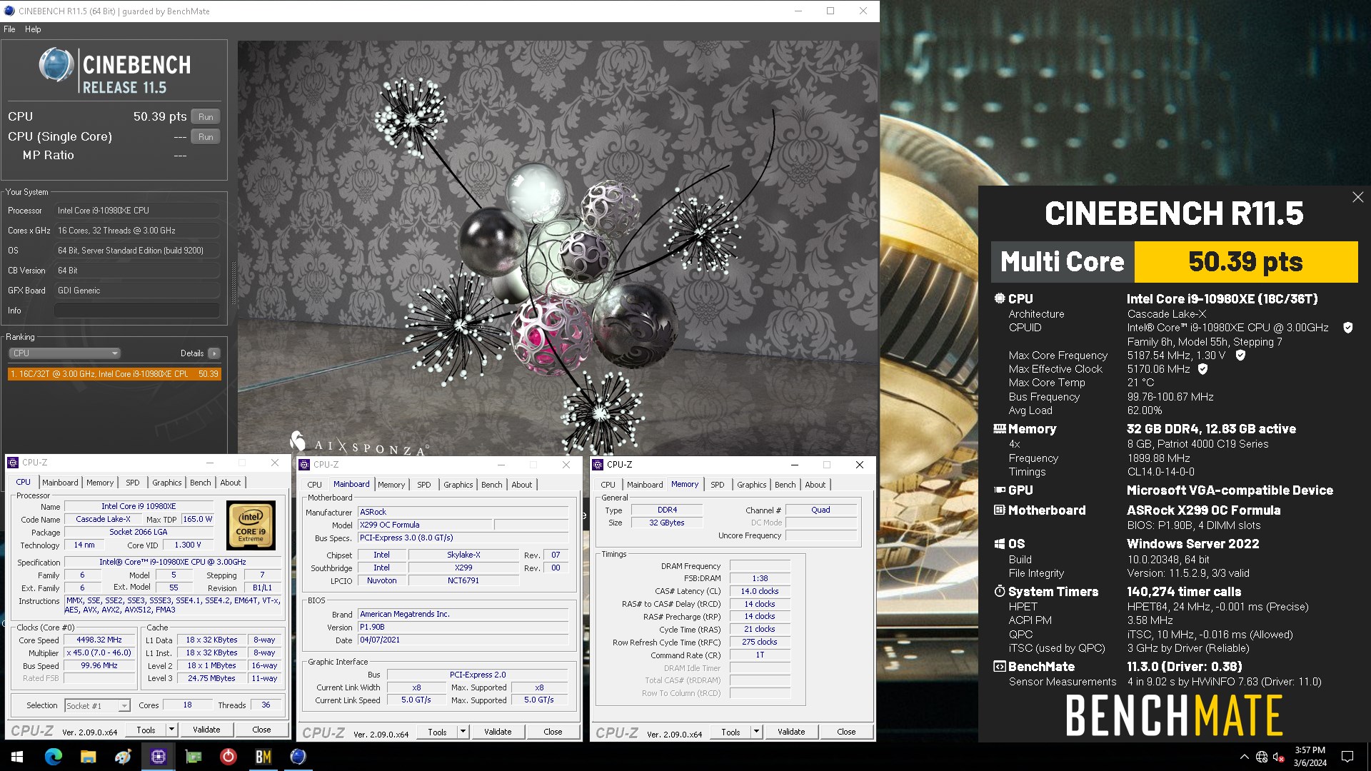The width and height of the screenshot is (1371, 771).
Task: Run the CPU multi-core benchmark
Action: pos(206,116)
